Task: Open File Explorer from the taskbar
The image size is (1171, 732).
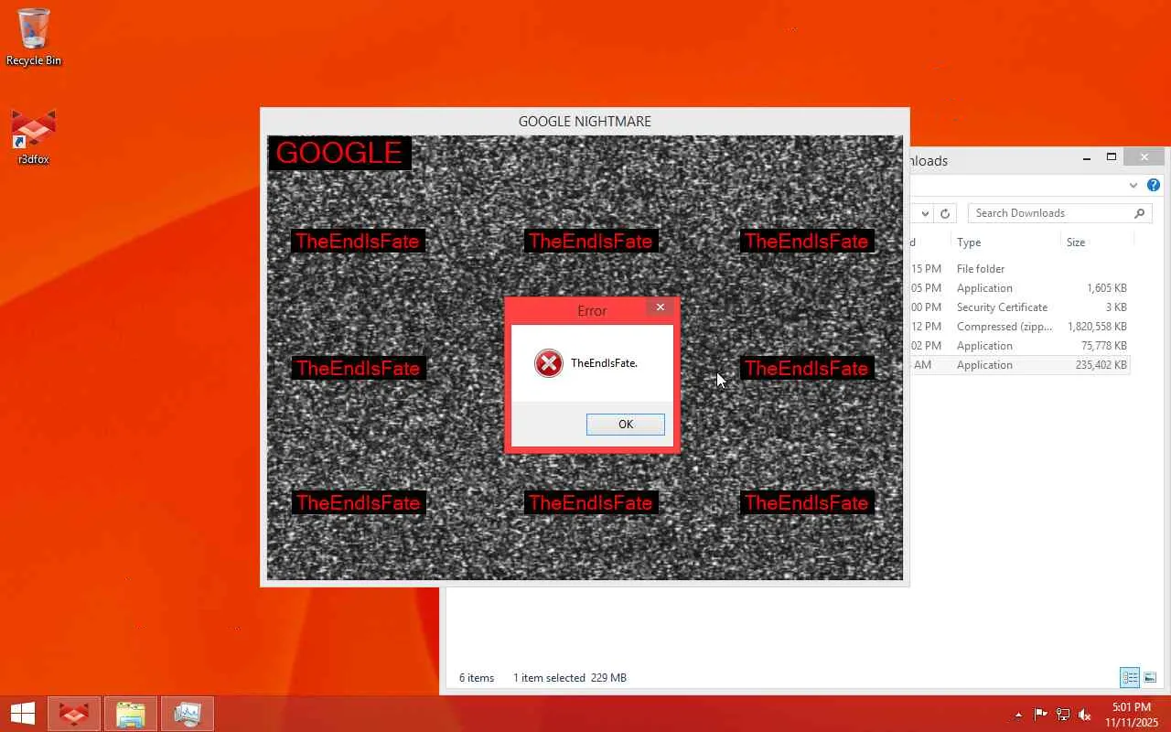Action: 131,714
